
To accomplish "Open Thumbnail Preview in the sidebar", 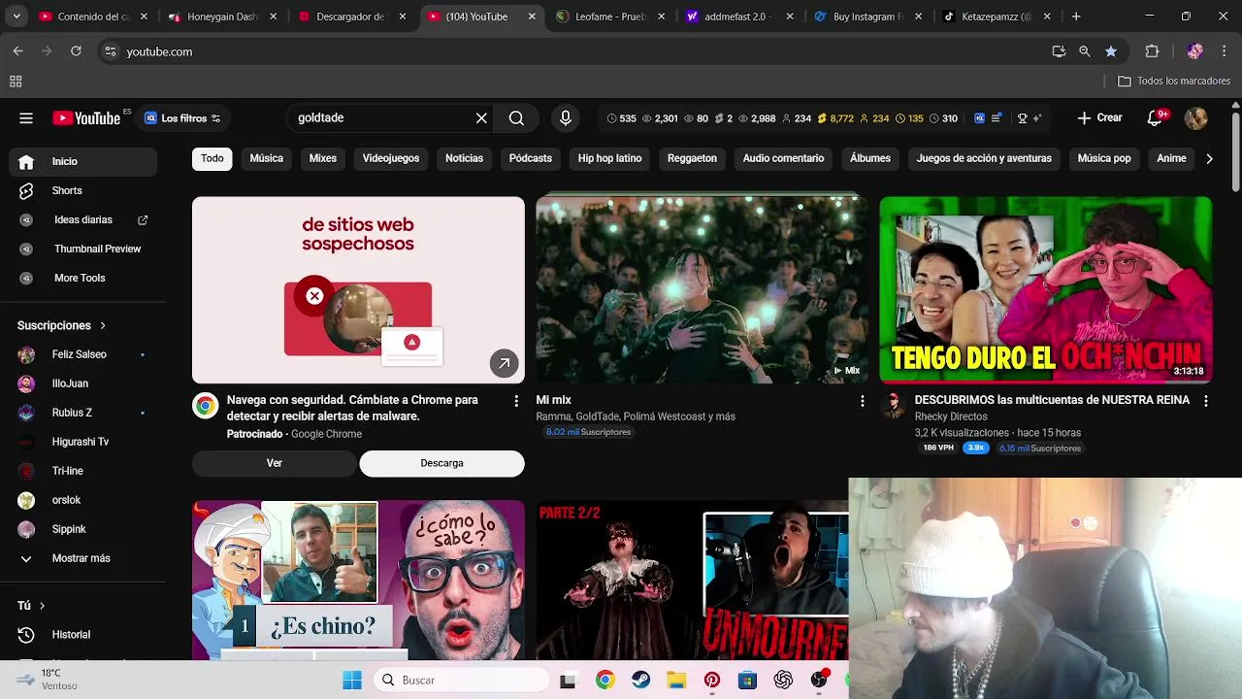I will coord(82,249).
